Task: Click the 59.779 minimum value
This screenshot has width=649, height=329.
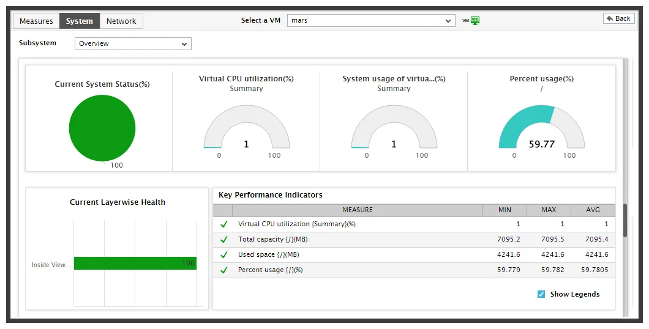Action: [x=509, y=270]
